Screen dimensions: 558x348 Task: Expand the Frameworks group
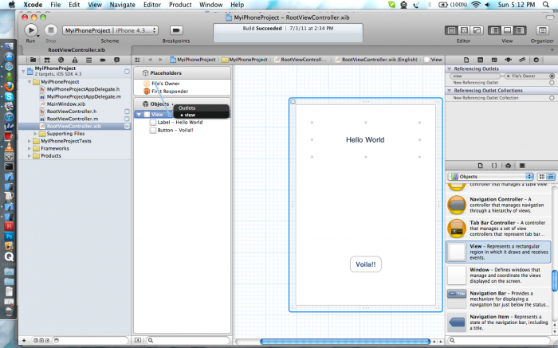(x=29, y=149)
